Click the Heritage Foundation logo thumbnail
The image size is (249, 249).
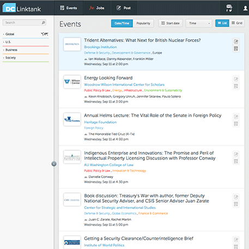(72, 119)
